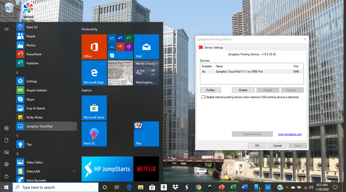This screenshot has width=346, height=192.
Task: Open Excel from the taskbar
Action: [x=233, y=187]
